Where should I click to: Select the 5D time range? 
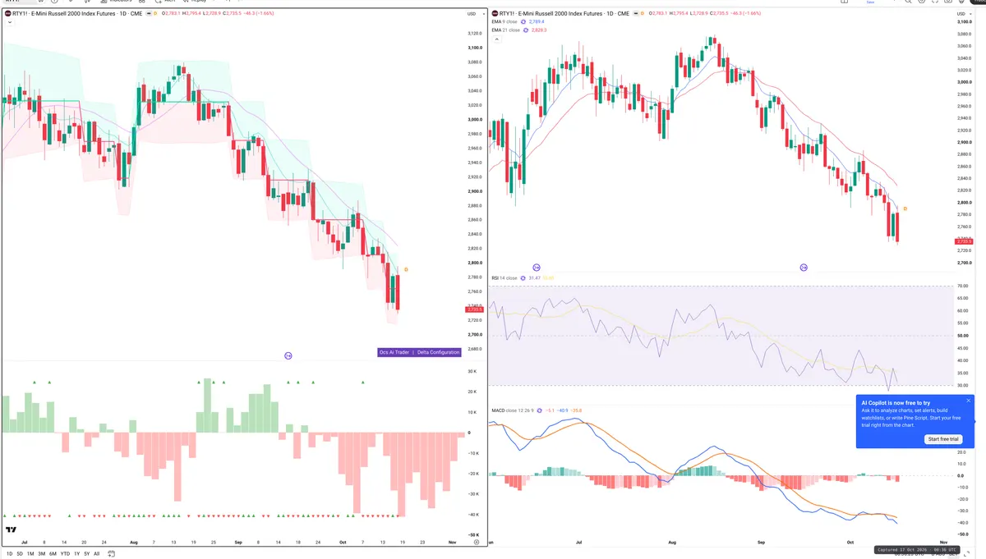[x=20, y=553]
